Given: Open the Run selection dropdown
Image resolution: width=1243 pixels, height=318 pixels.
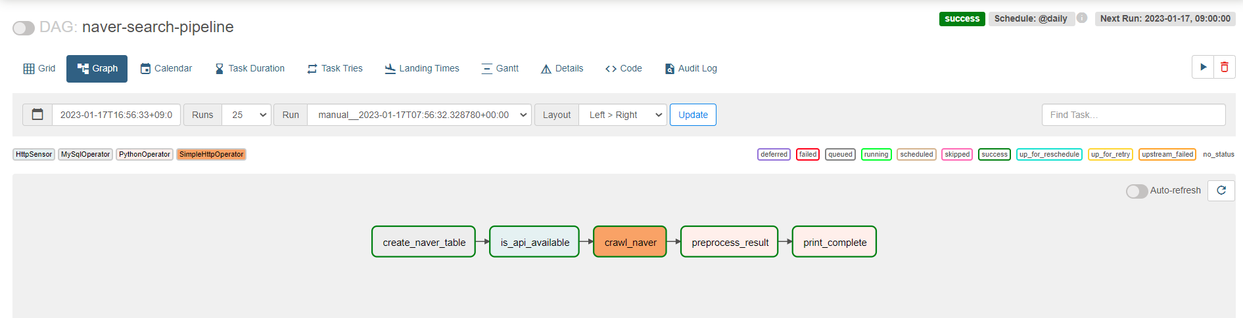Looking at the screenshot, I should (x=419, y=115).
